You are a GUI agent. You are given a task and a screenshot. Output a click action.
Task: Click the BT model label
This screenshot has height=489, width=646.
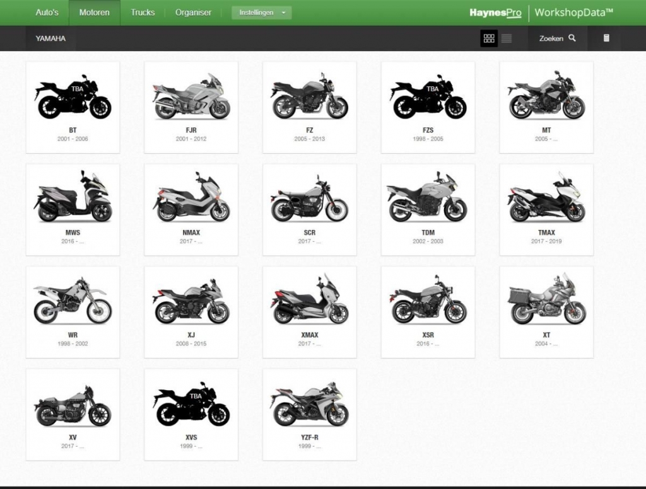(73, 130)
